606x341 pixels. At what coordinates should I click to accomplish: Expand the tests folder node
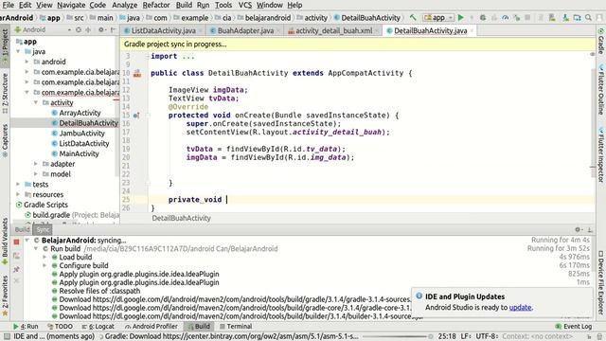pyautogui.click(x=18, y=185)
